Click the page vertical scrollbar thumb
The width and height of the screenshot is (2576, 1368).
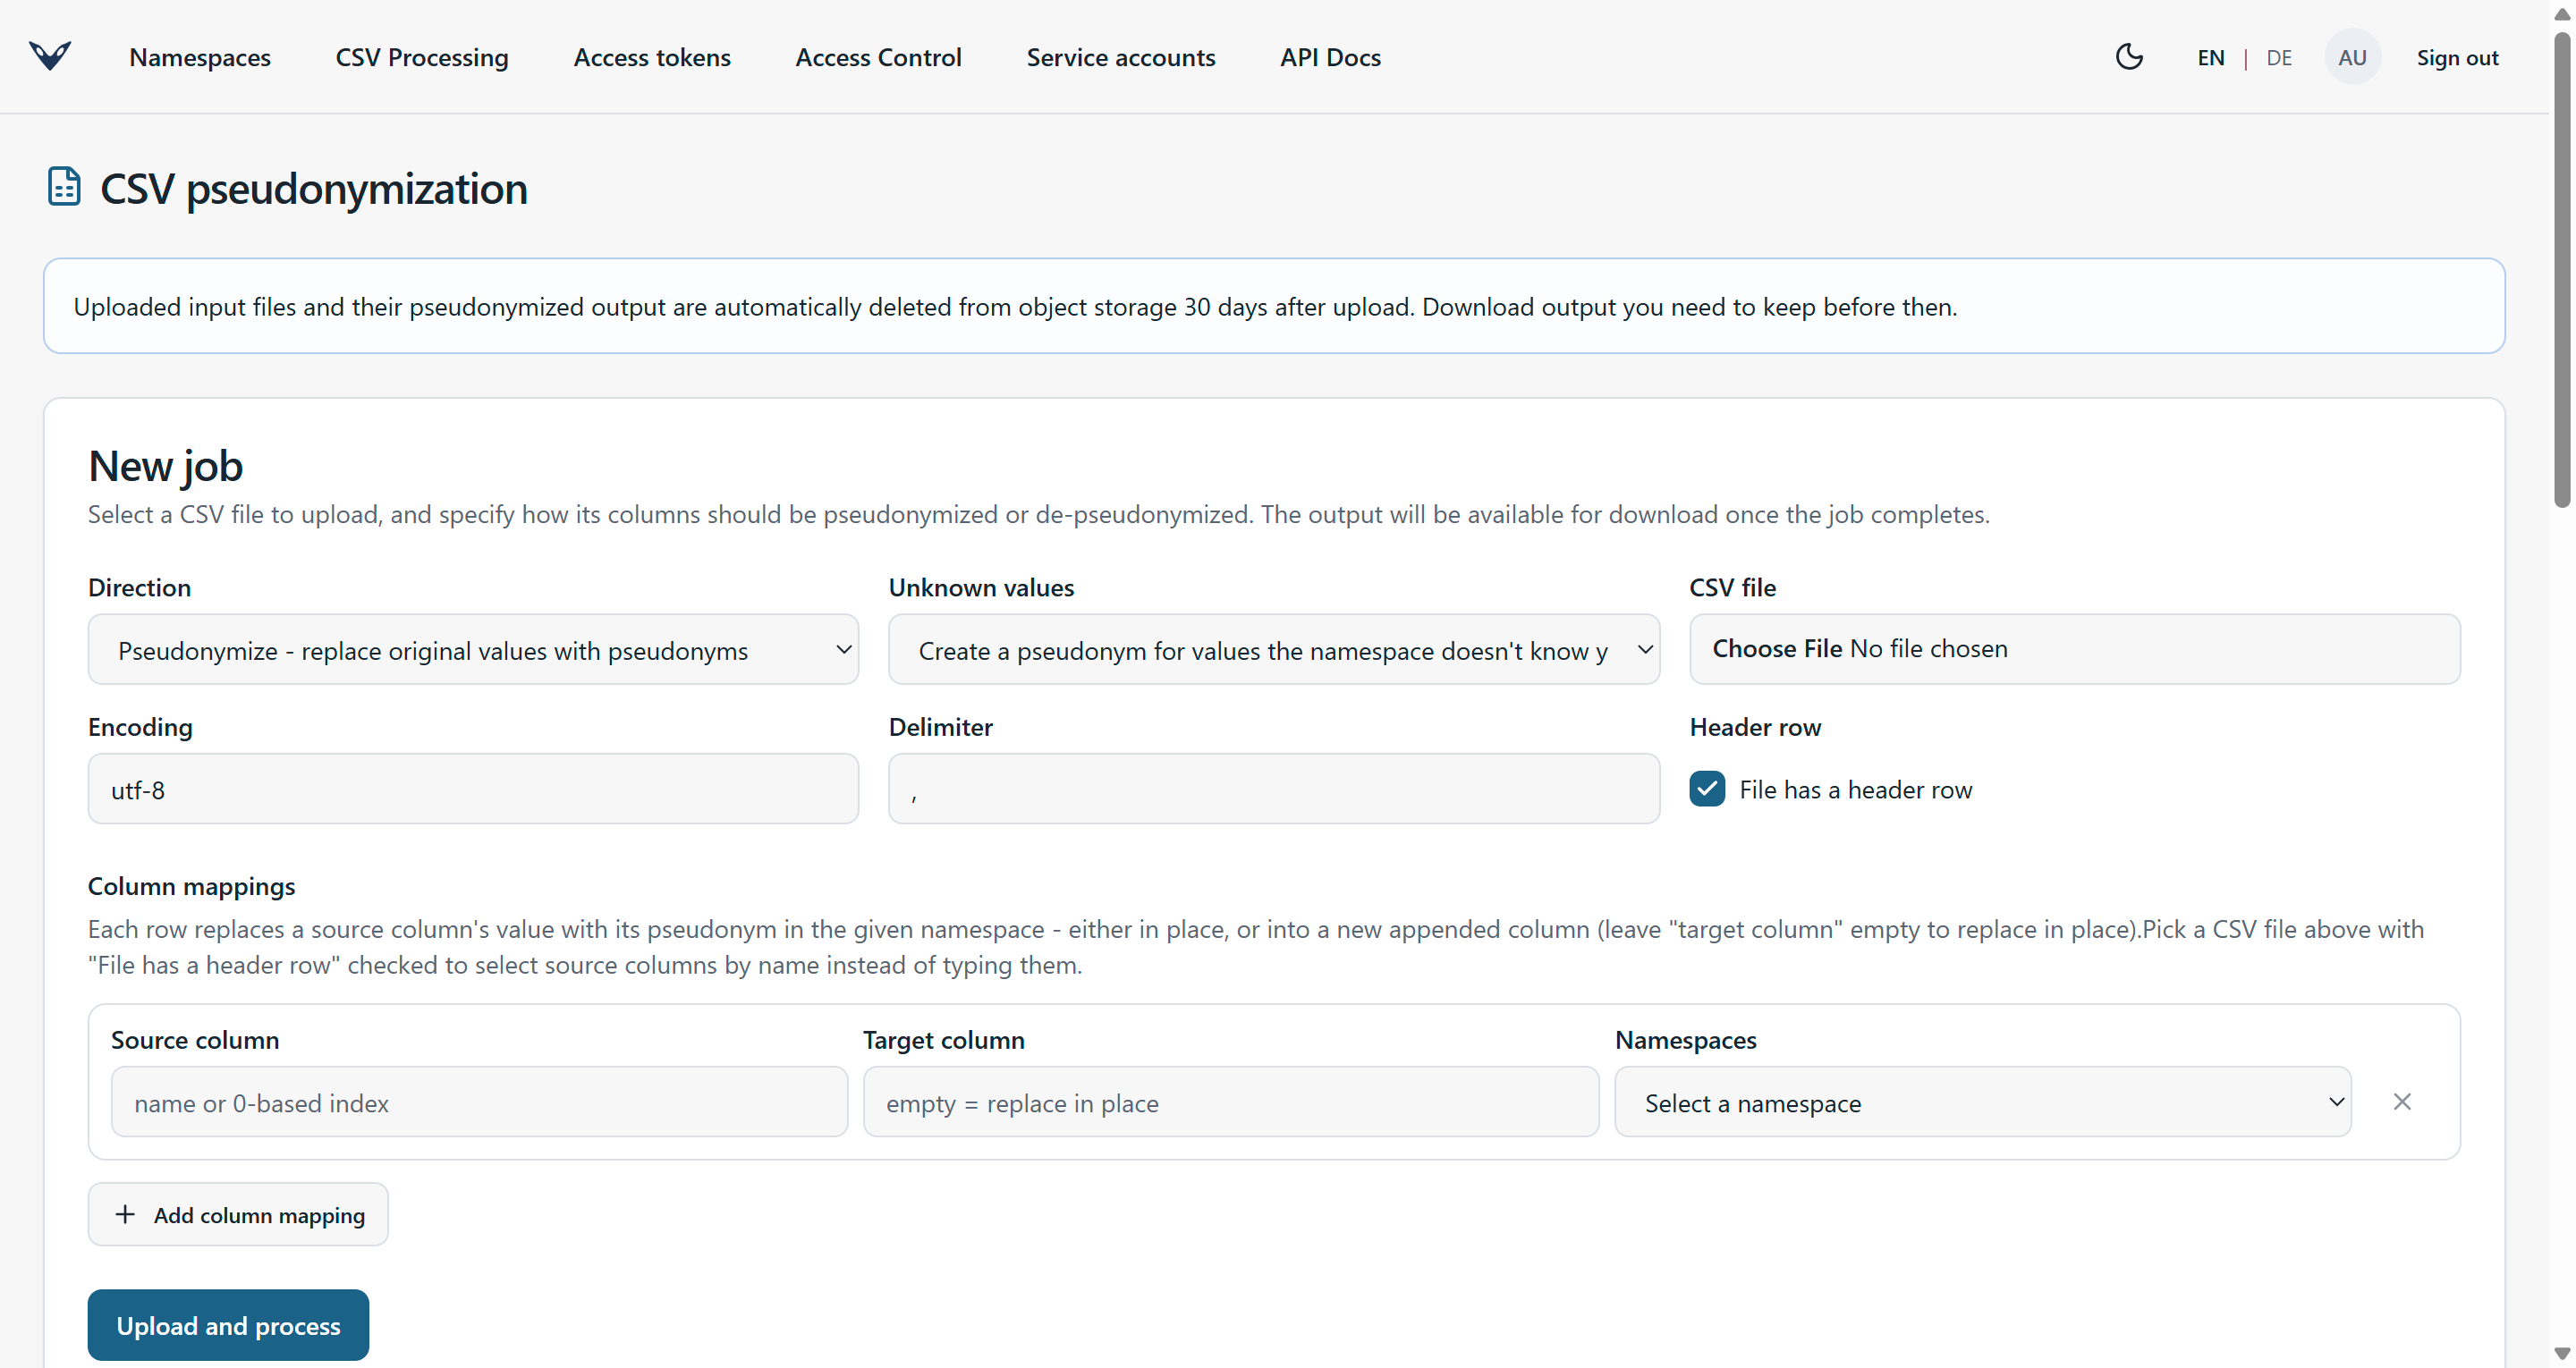(x=2562, y=268)
